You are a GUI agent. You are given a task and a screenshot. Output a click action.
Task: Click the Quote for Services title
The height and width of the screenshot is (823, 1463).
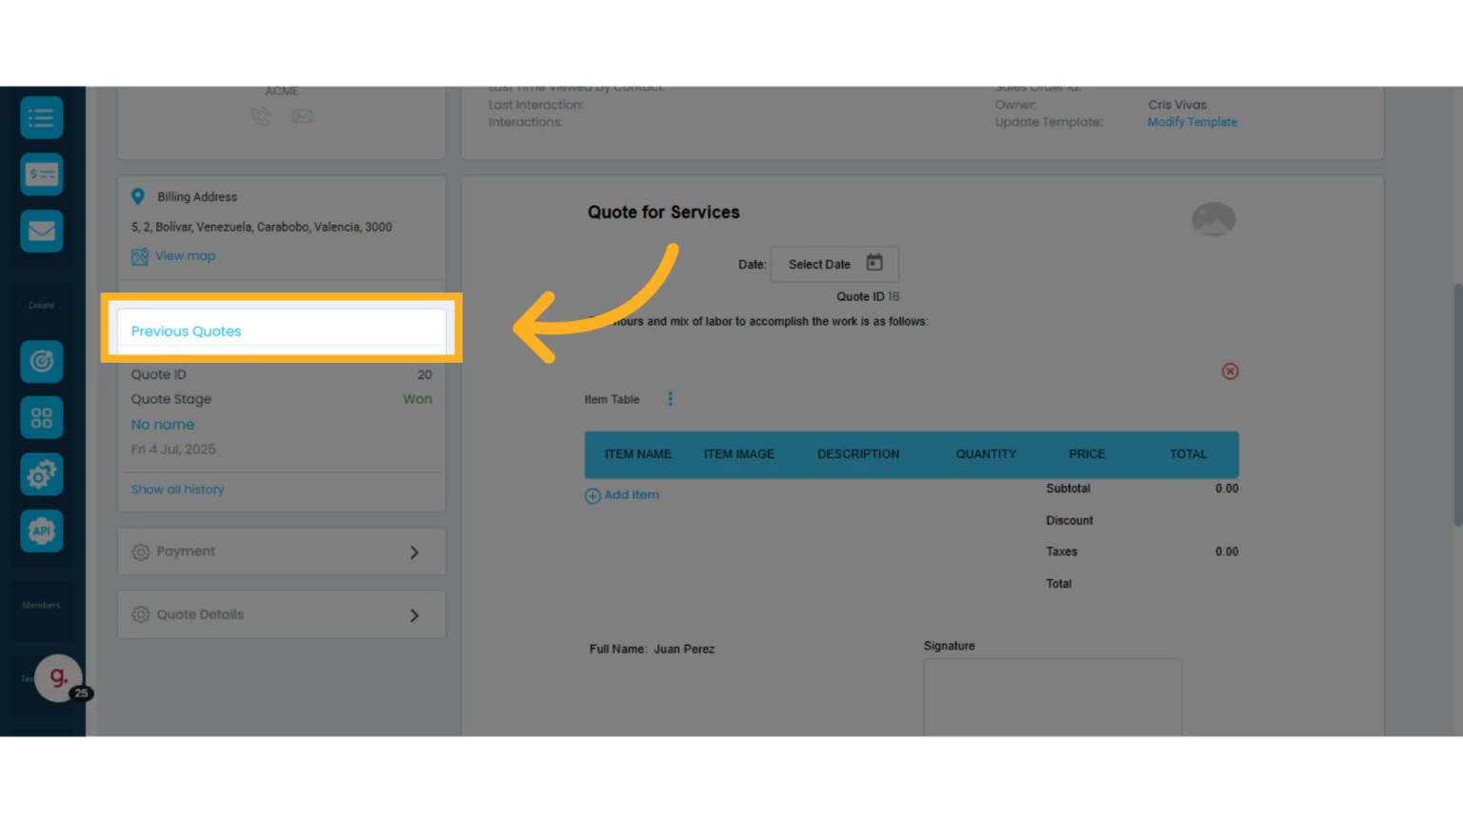664,212
